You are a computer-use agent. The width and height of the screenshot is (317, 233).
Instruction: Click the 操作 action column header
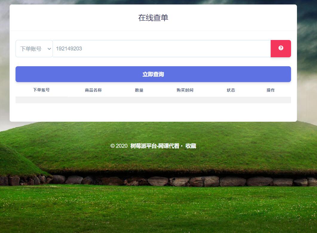click(270, 90)
